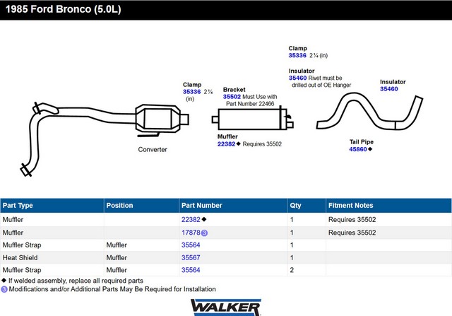Click the circled 3 note icon beside 17878
The image size is (452, 316).
click(204, 233)
